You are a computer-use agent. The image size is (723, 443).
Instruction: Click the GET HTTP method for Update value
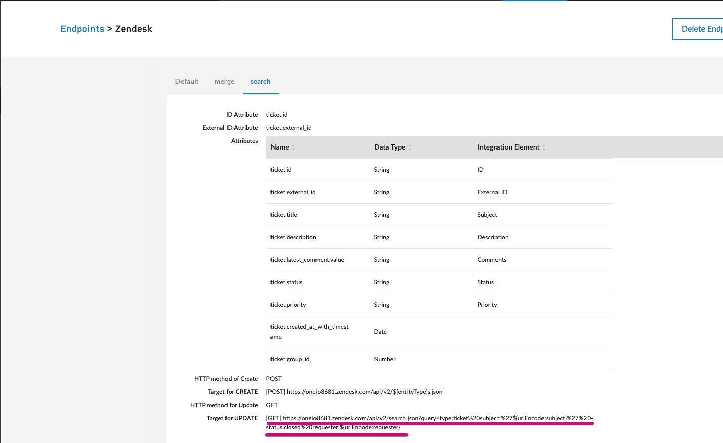point(272,405)
